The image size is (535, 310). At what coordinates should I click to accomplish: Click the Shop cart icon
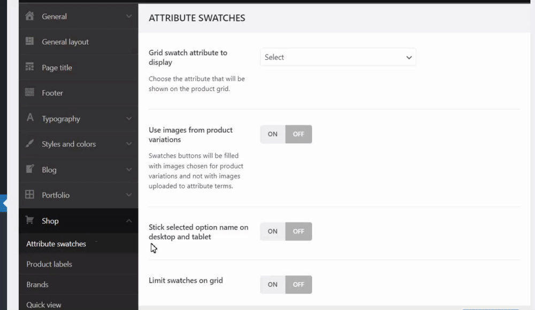(x=30, y=221)
